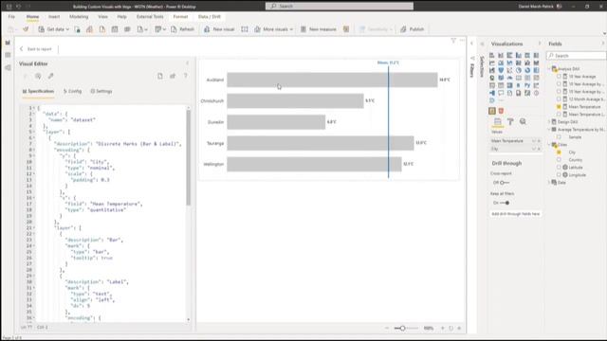Uncheck the Mean Temperature field
The image size is (607, 341).
click(x=559, y=107)
